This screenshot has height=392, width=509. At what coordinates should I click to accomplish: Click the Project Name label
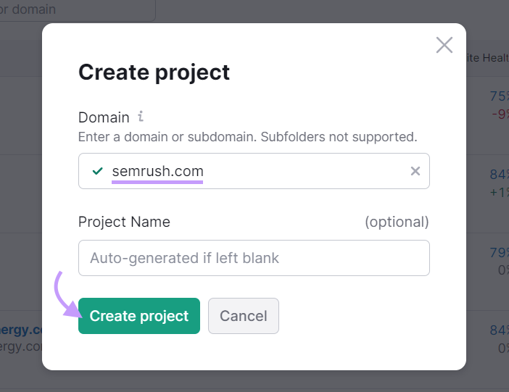(x=124, y=222)
